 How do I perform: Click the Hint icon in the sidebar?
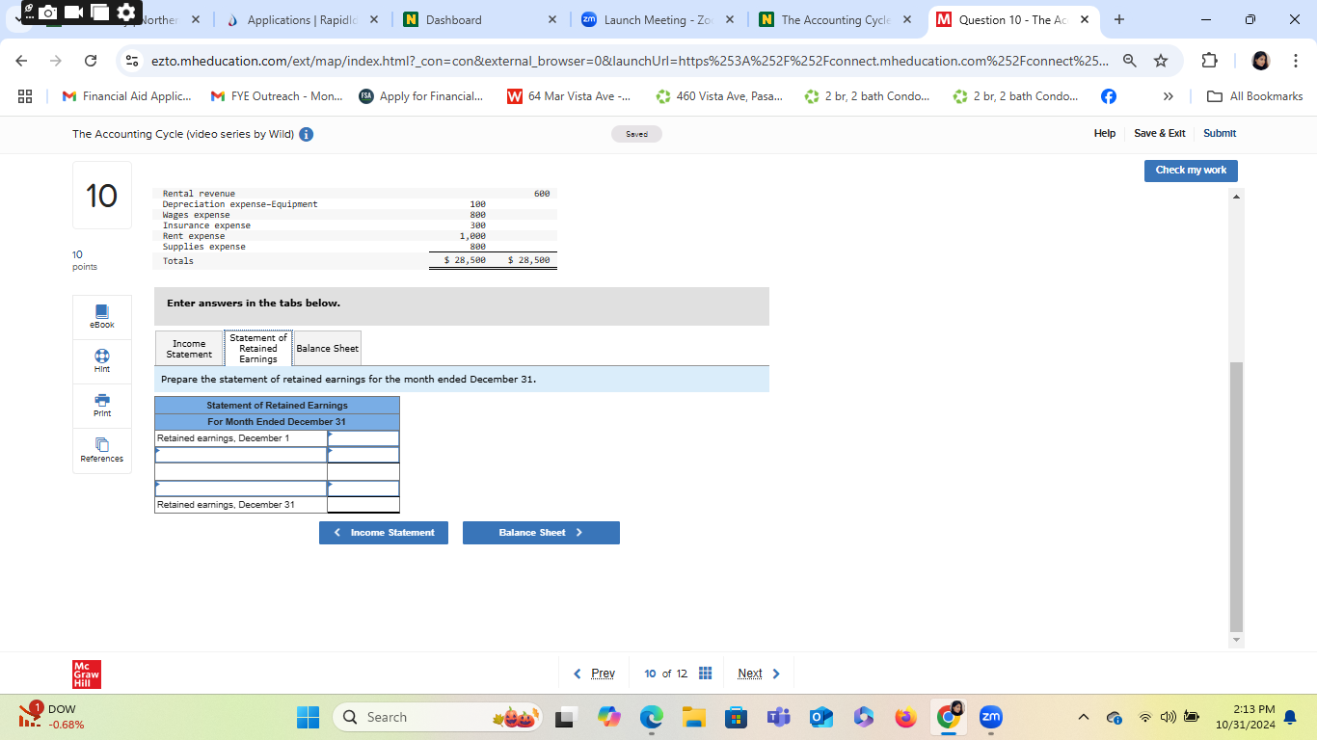(101, 360)
